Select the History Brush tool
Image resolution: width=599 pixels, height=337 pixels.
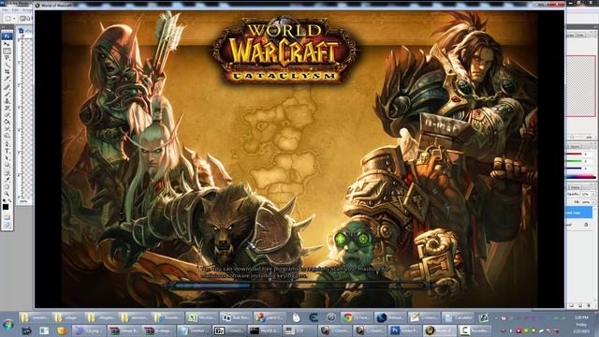[7, 108]
